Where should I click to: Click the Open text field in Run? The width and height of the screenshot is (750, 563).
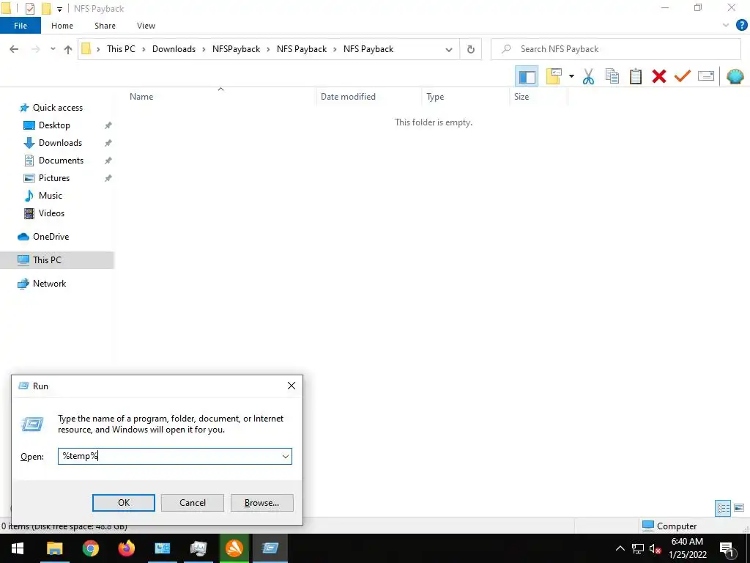169,456
